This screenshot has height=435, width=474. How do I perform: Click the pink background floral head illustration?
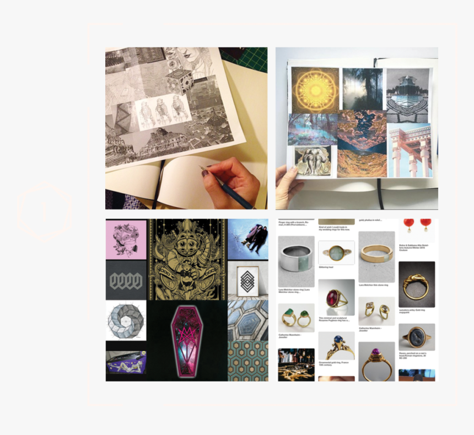(x=126, y=239)
